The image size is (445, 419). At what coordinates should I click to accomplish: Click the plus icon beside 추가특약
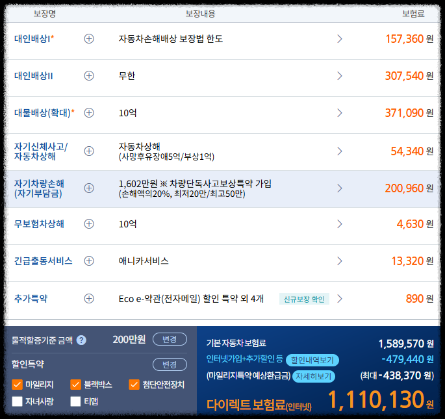[89, 298]
